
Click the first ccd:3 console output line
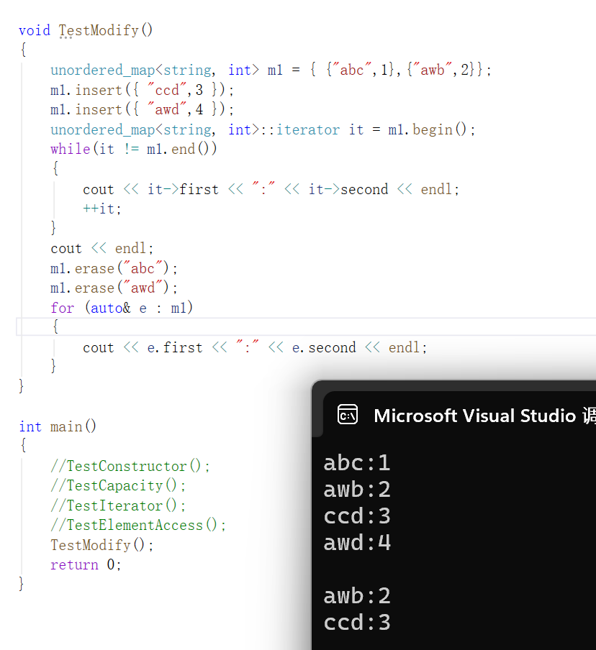click(x=357, y=516)
